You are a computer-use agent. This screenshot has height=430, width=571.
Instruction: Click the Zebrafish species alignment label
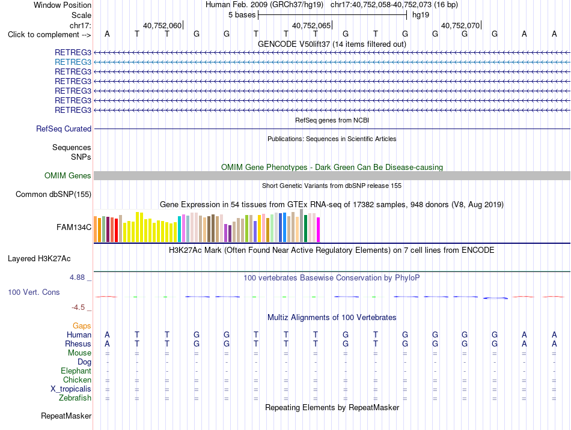pyautogui.click(x=75, y=398)
